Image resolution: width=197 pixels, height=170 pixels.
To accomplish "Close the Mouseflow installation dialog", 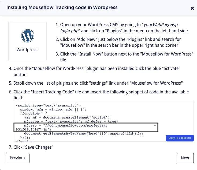I will (x=192, y=8).
